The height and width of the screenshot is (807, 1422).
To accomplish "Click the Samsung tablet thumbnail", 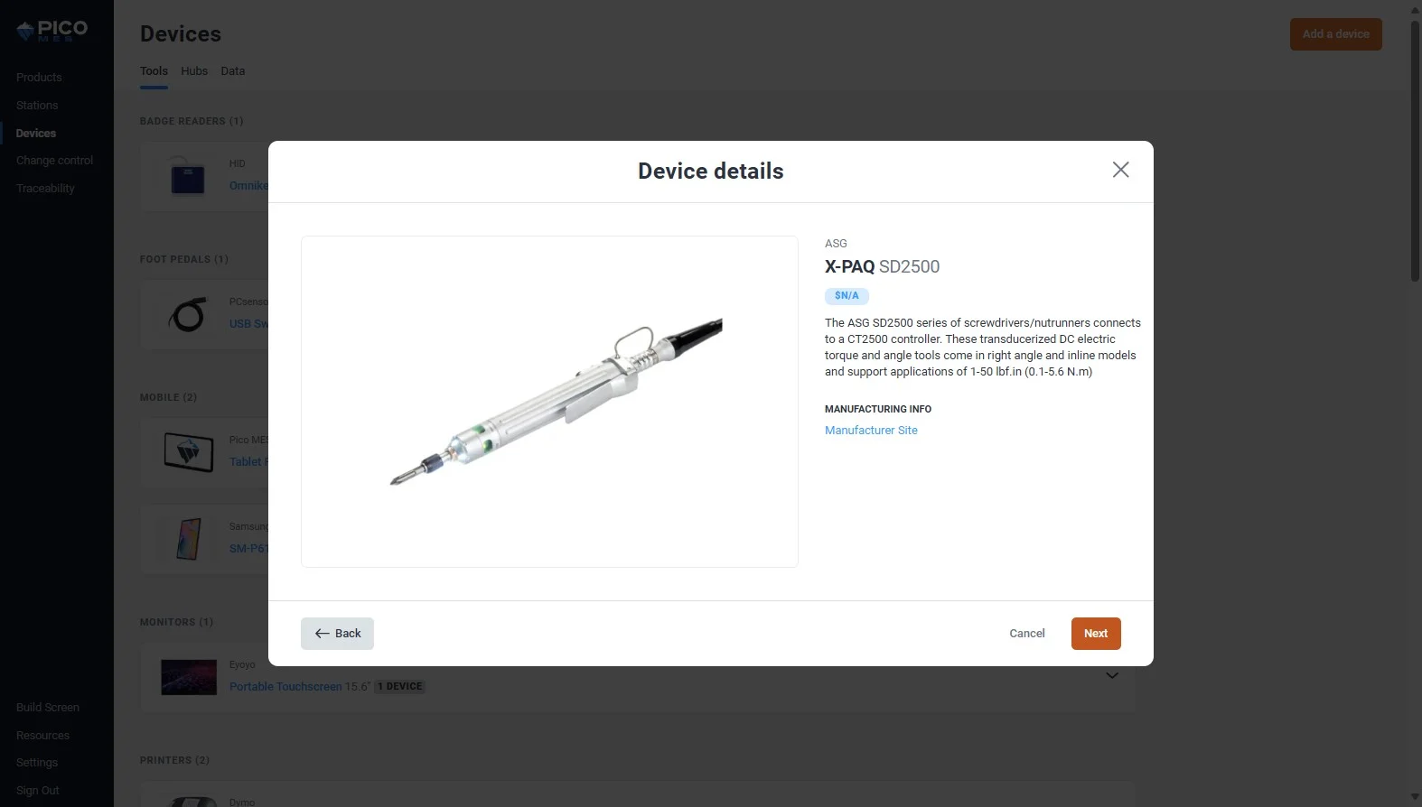I will pyautogui.click(x=189, y=538).
